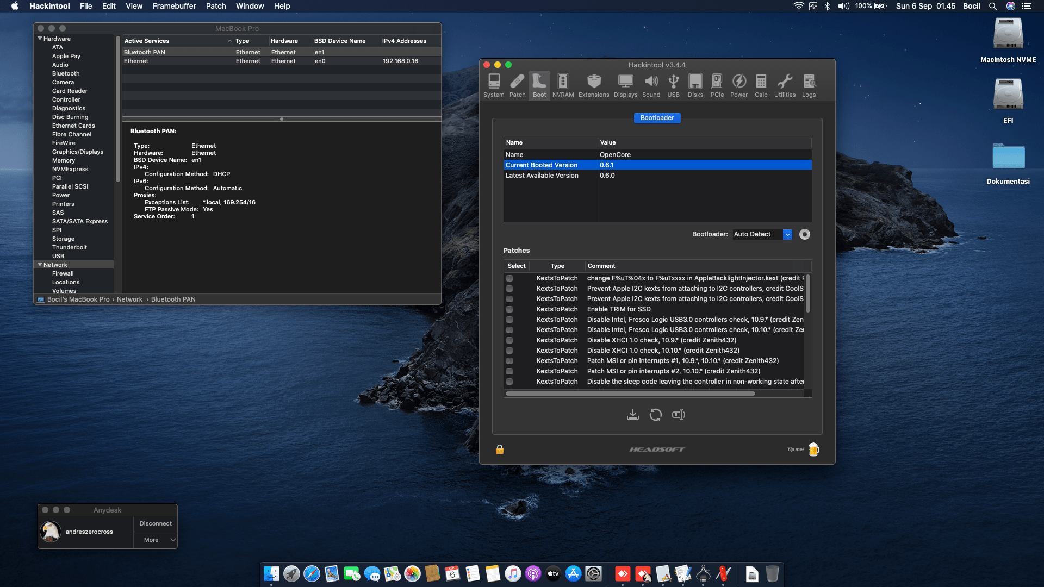Open the Calc toolbar icon
The width and height of the screenshot is (1044, 587).
(x=761, y=85)
